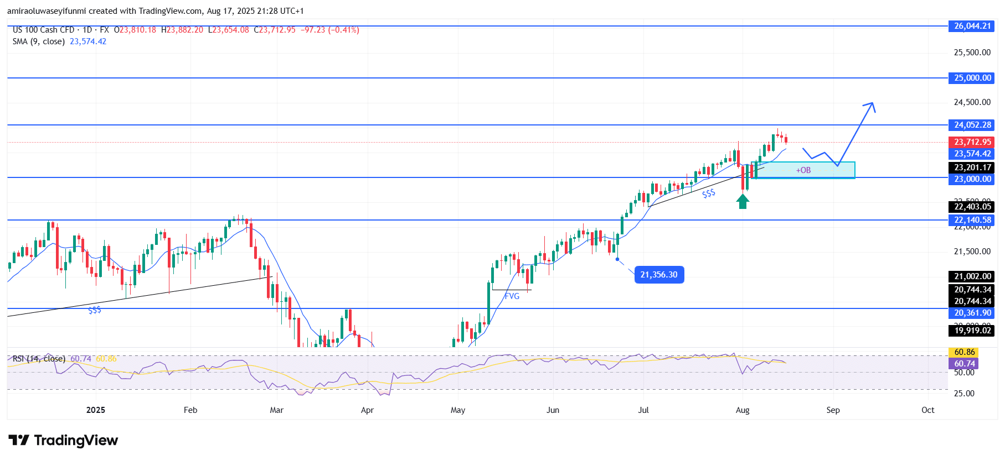Click the Sep label on time axis
Screen dimensions: 1005x461
click(833, 410)
